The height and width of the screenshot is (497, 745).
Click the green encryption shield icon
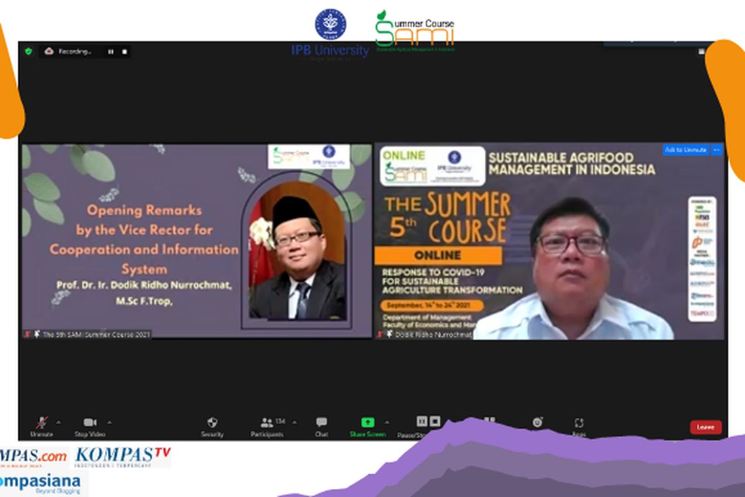[x=29, y=52]
